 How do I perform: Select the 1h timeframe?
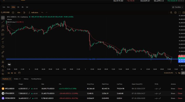point(18,7)
